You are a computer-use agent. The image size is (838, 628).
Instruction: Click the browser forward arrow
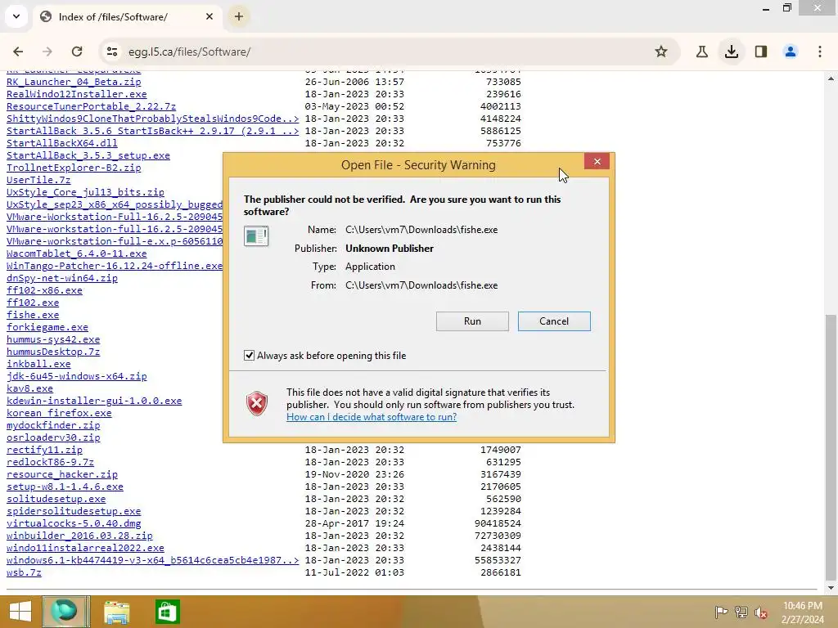47,52
